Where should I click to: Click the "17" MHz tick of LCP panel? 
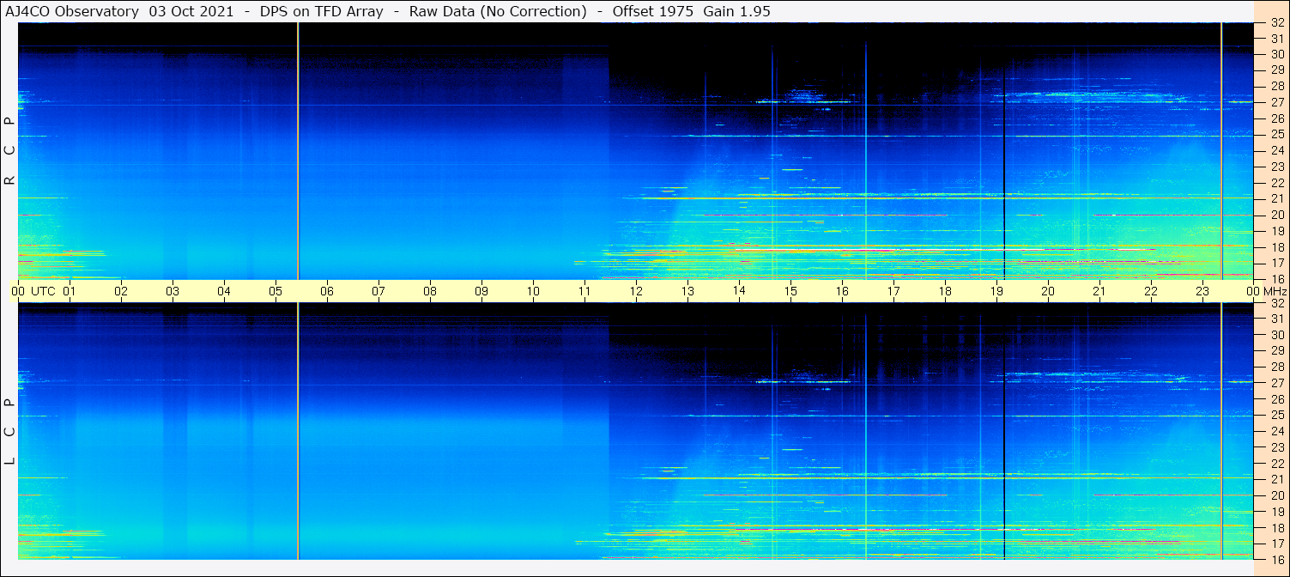(1277, 544)
